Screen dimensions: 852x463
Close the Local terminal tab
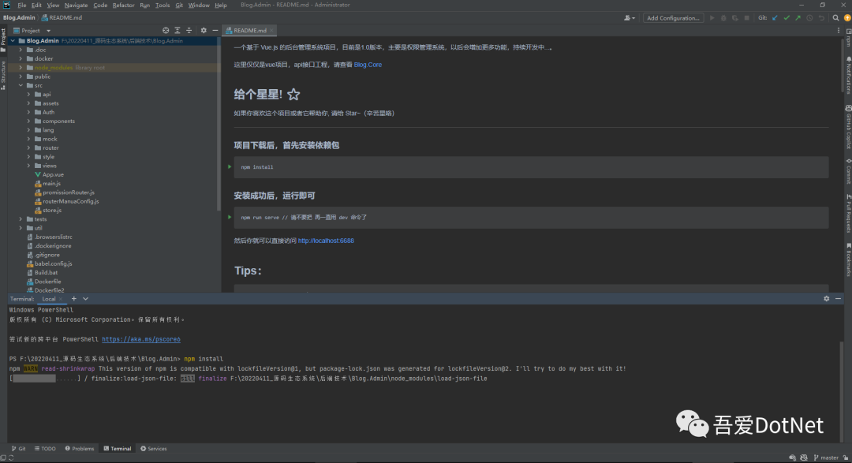point(60,298)
